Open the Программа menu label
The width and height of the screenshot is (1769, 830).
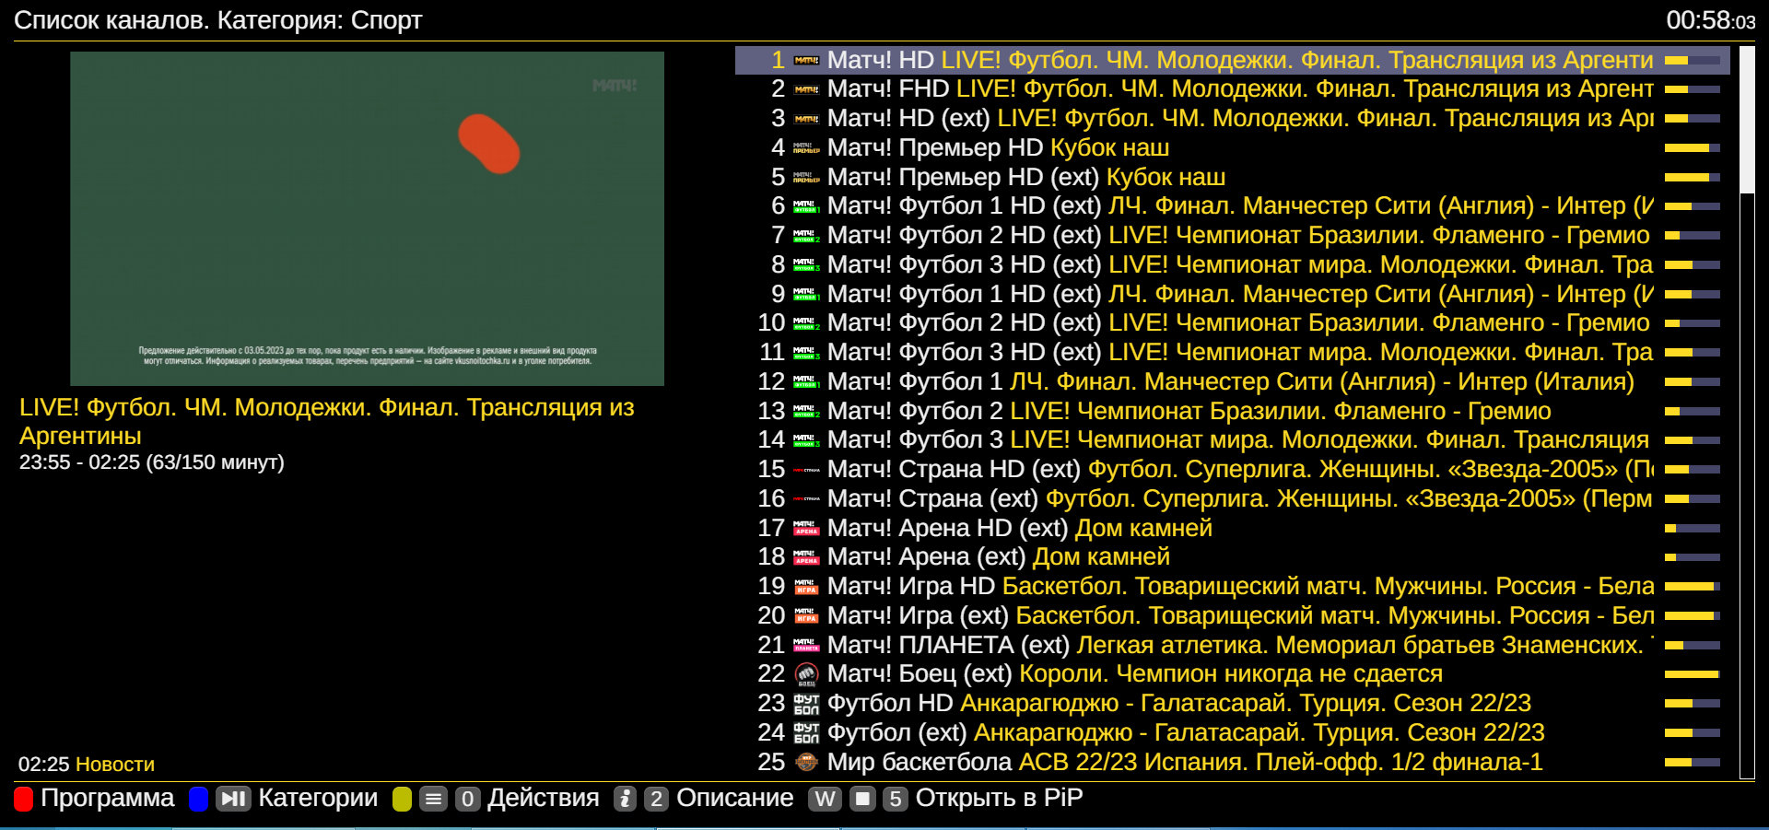click(107, 798)
